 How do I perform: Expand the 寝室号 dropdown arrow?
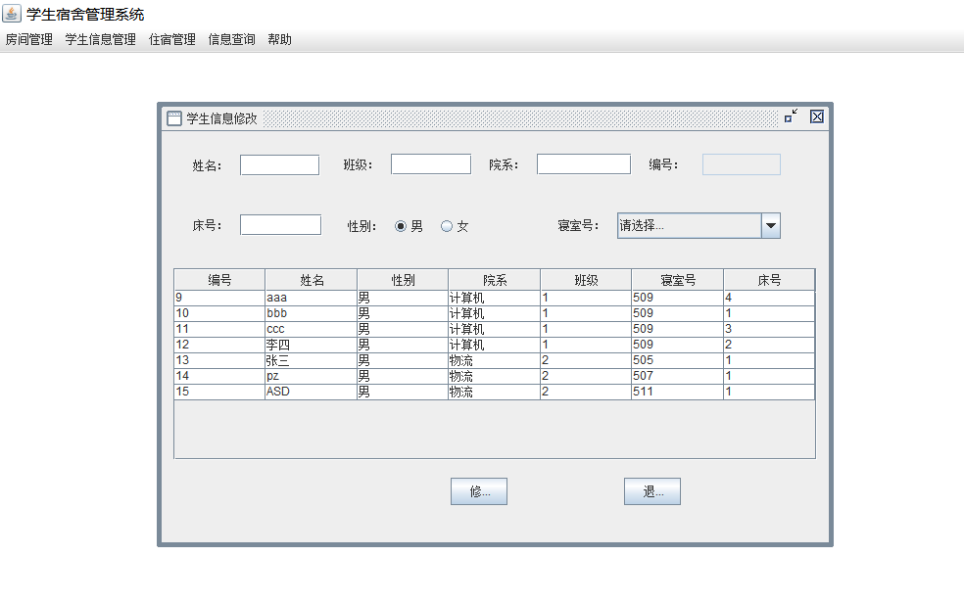770,226
